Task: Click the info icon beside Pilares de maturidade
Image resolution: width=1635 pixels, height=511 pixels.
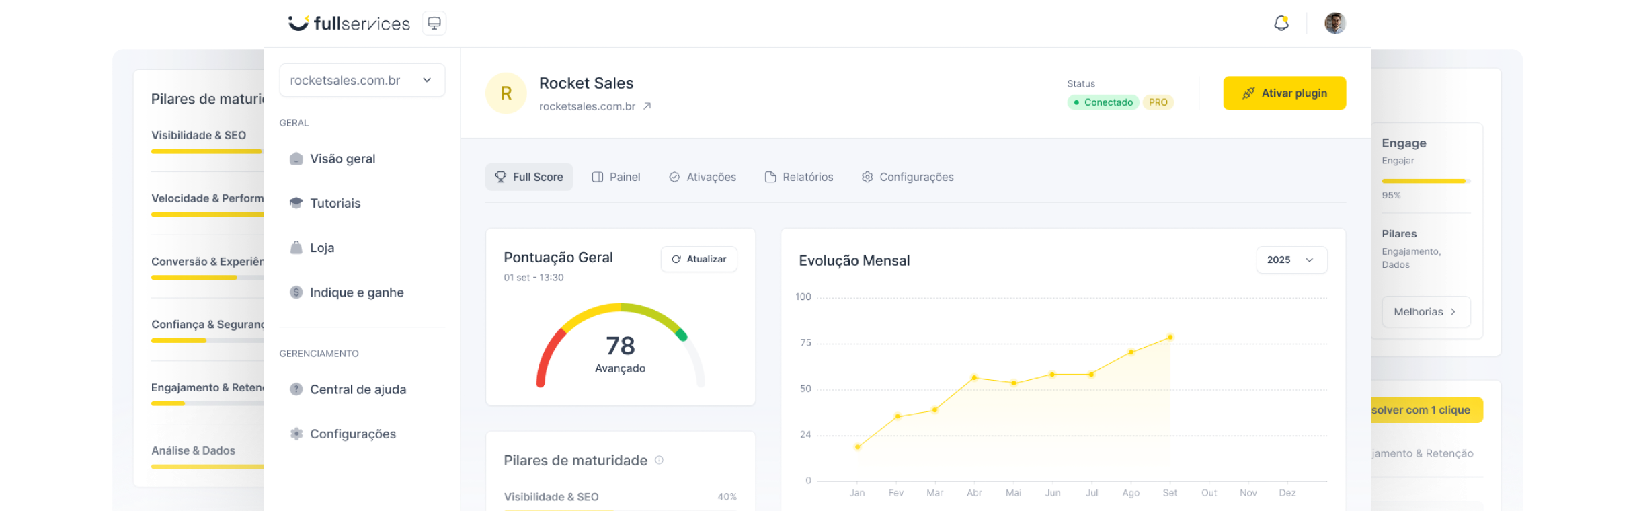Action: 659,460
